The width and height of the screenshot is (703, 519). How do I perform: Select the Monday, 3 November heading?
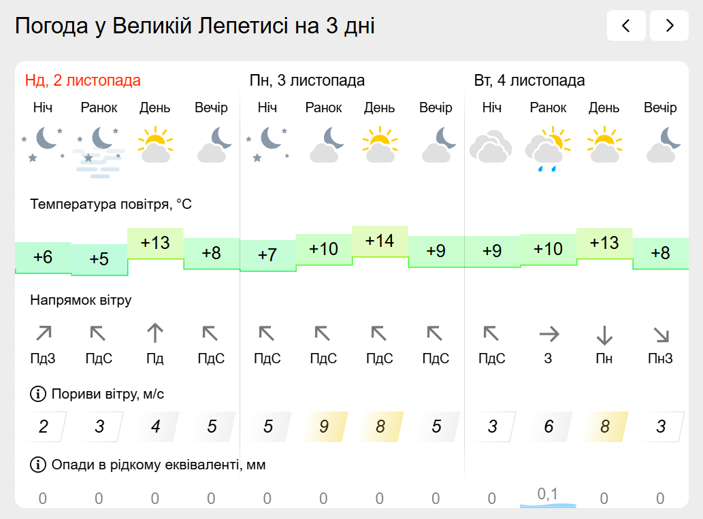[x=307, y=80]
